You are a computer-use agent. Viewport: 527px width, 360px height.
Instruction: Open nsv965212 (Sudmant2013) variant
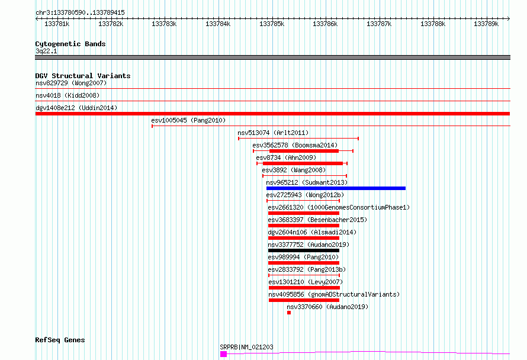307,182
